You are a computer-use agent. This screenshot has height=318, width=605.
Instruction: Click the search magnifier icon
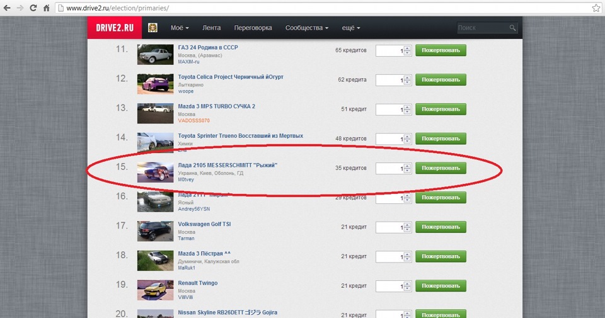point(512,28)
